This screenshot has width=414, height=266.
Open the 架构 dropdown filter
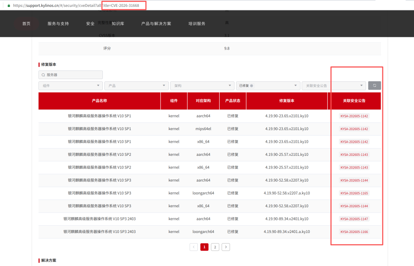pyautogui.click(x=202, y=86)
